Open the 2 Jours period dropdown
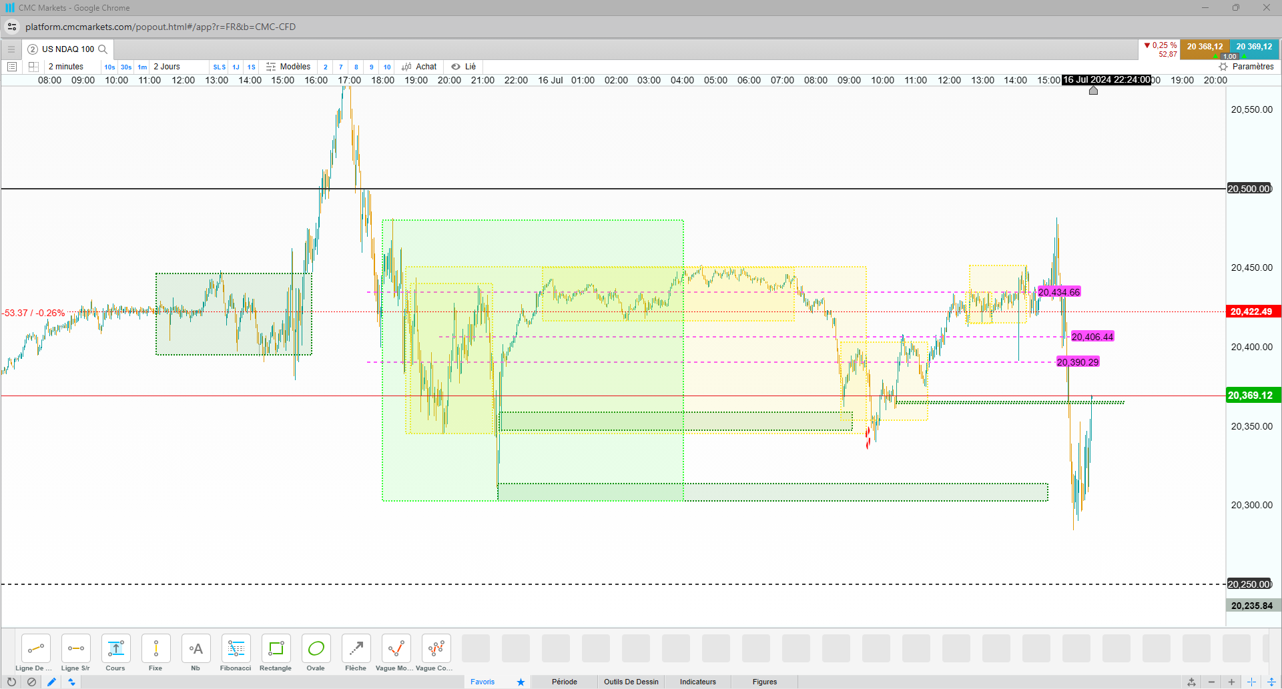The height and width of the screenshot is (689, 1282). pos(167,67)
